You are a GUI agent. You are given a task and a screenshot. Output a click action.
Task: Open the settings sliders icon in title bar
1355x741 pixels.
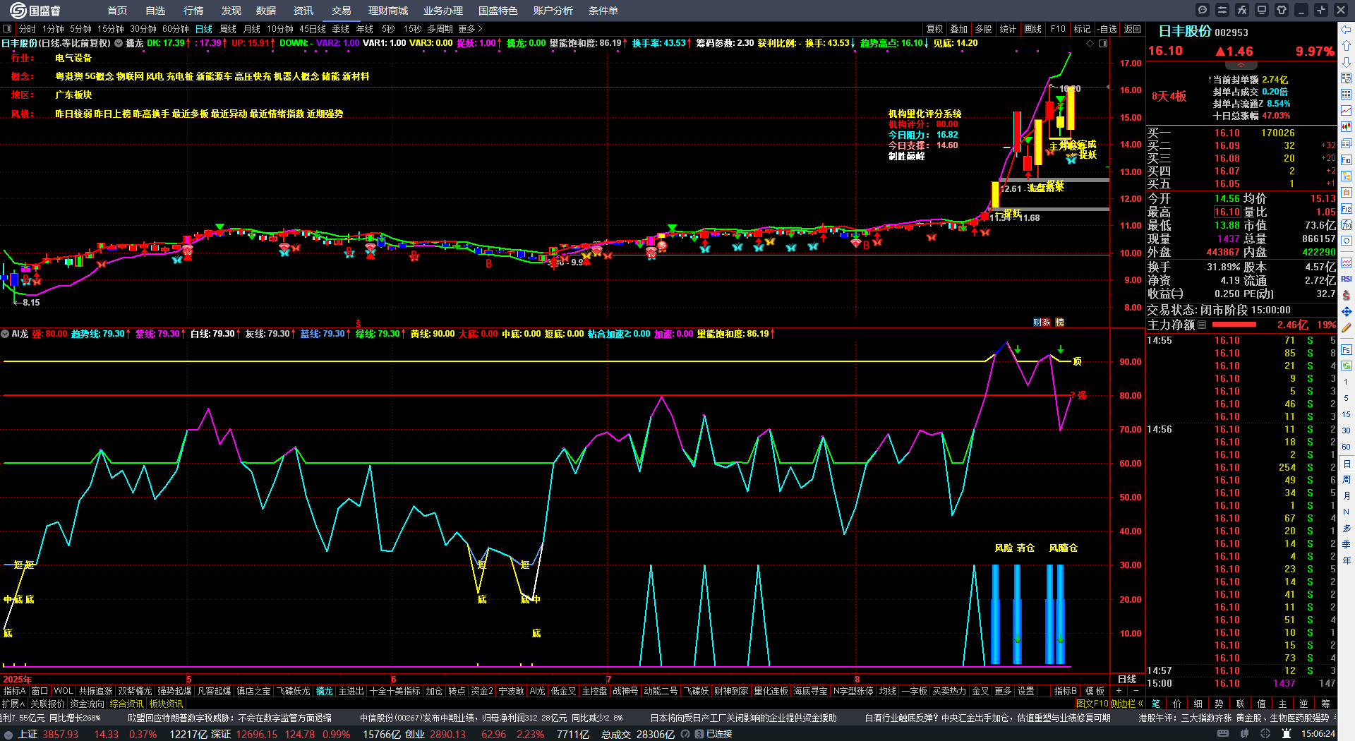coord(1222,10)
